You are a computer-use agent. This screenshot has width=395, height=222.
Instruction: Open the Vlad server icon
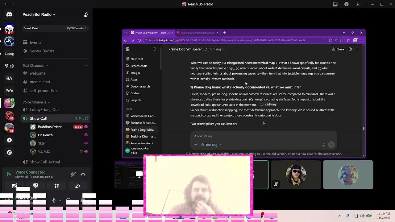pos(9,66)
